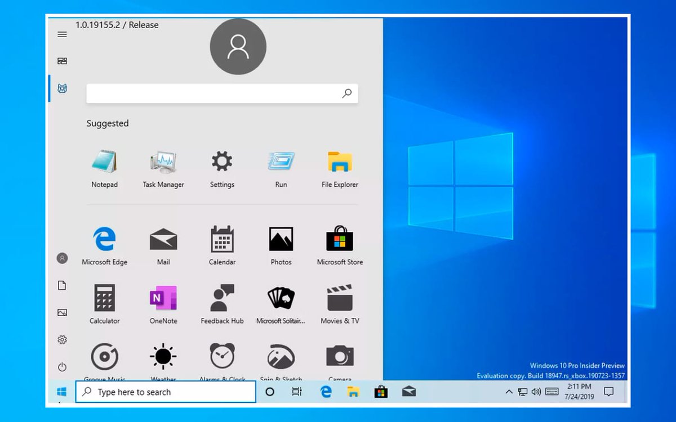This screenshot has height=422, width=676.
Task: Click the taskbar search input field
Action: tap(165, 392)
